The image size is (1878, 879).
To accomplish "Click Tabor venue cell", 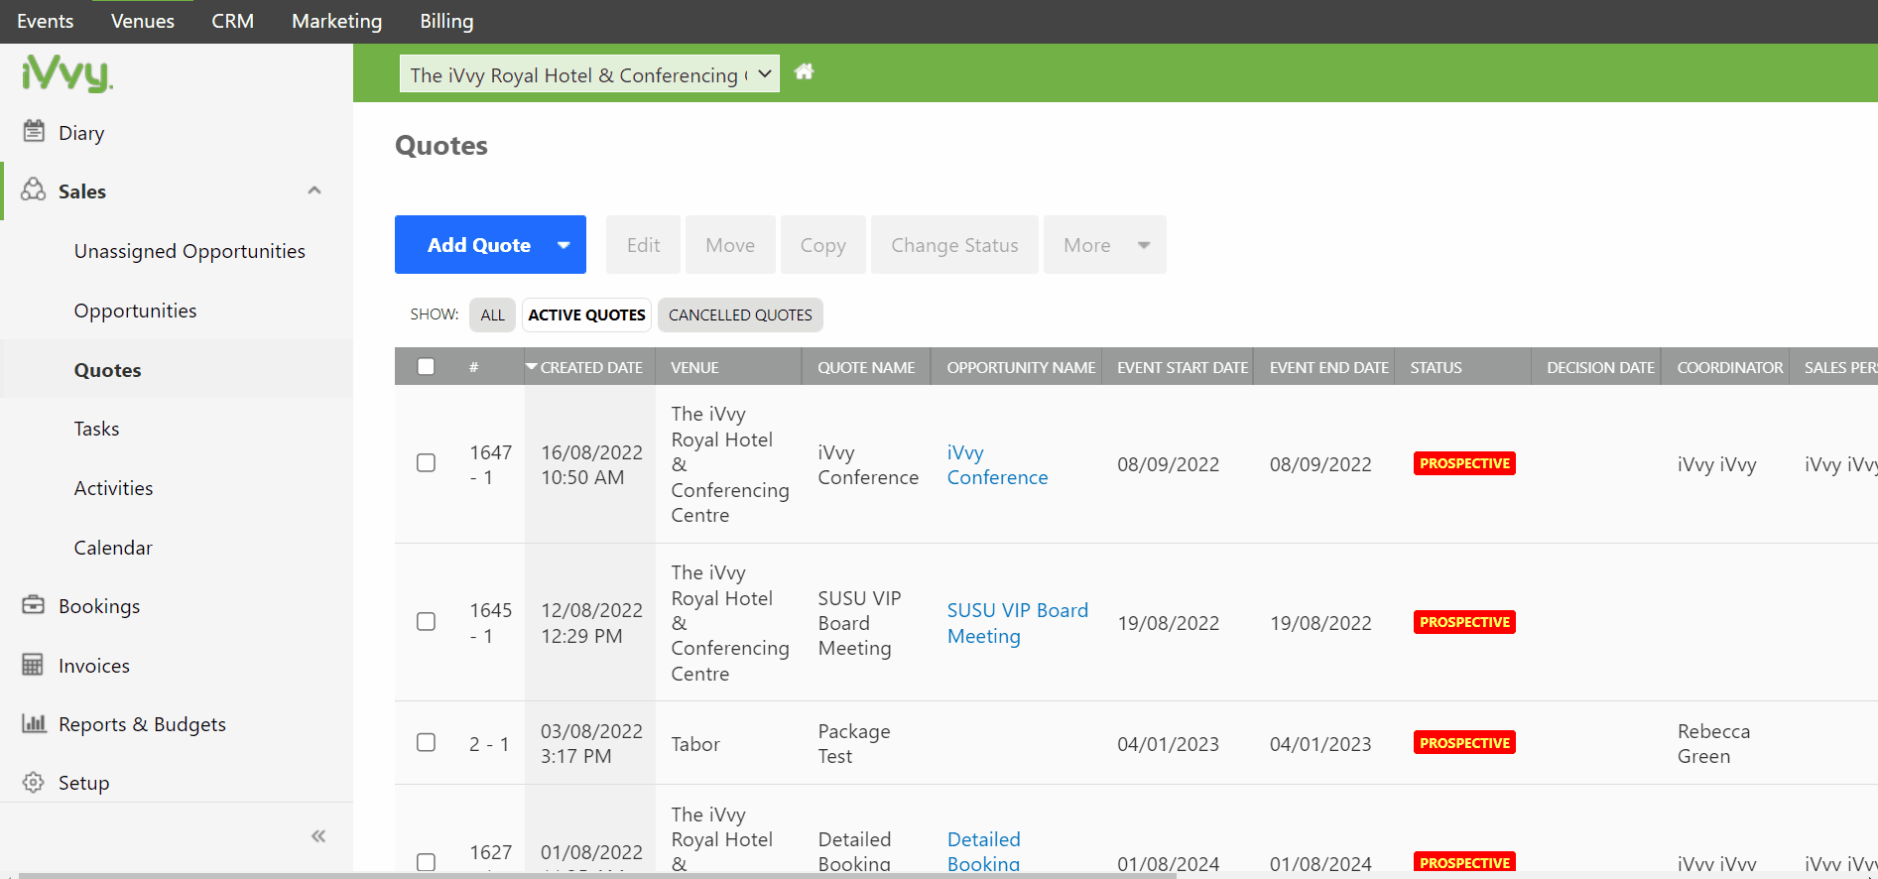I will (695, 744).
